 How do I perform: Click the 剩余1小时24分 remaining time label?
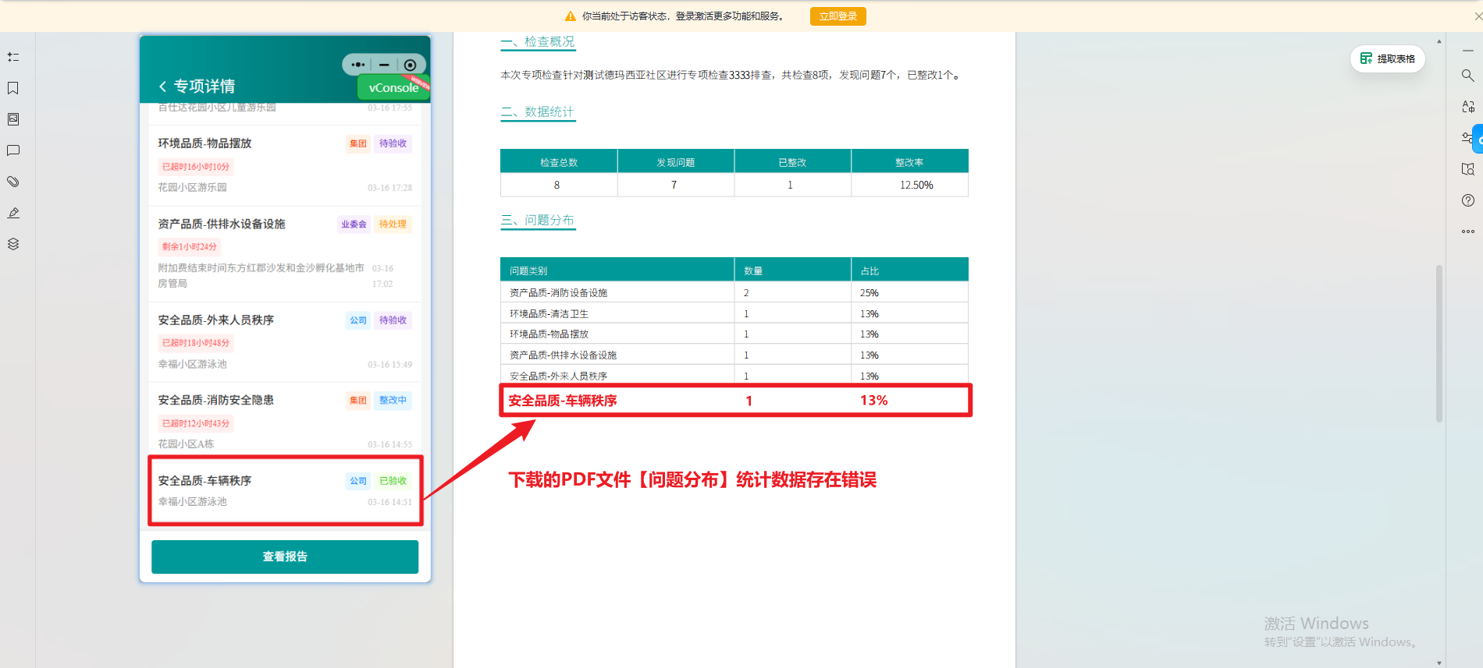[x=190, y=246]
